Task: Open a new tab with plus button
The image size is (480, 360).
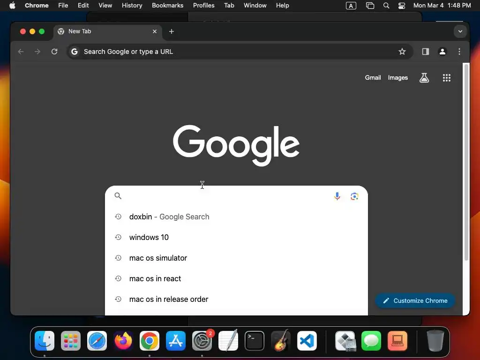Action: [x=172, y=31]
